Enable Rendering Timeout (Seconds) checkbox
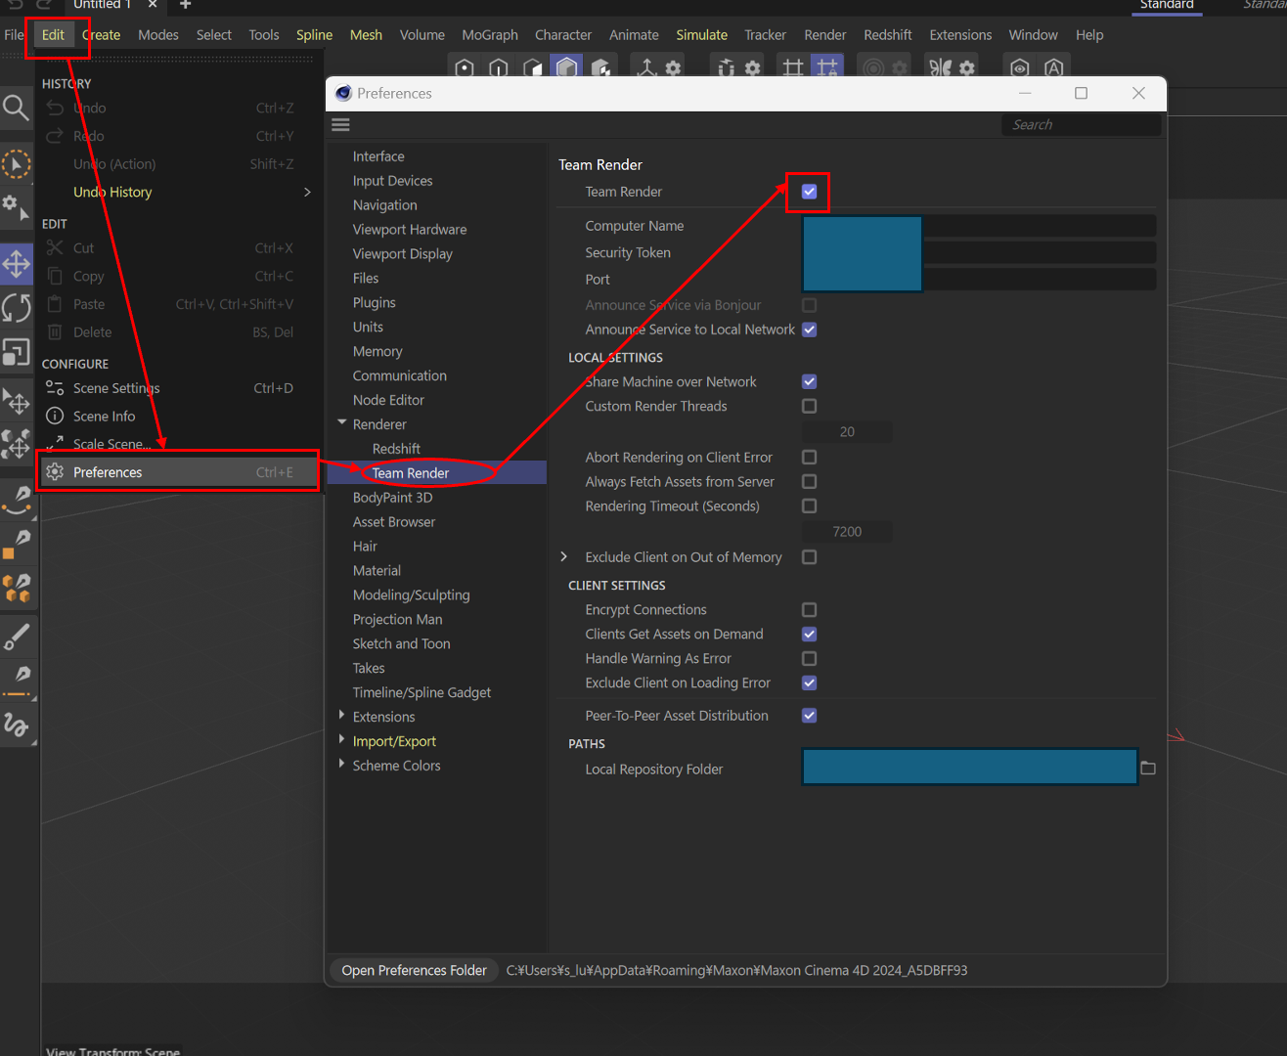The image size is (1287, 1056). tap(809, 506)
